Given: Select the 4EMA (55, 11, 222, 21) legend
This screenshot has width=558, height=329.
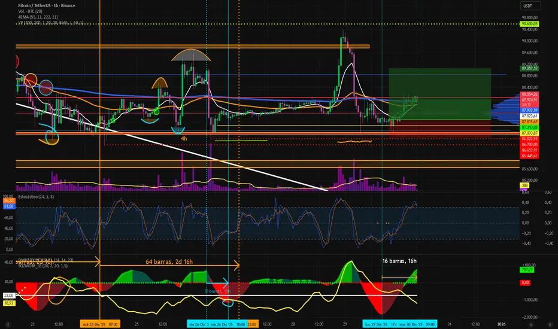Looking at the screenshot, I should point(37,17).
